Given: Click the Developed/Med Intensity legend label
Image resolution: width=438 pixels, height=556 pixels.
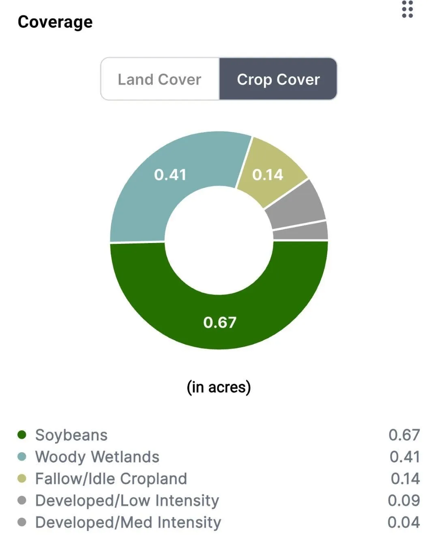Looking at the screenshot, I should coord(128,522).
